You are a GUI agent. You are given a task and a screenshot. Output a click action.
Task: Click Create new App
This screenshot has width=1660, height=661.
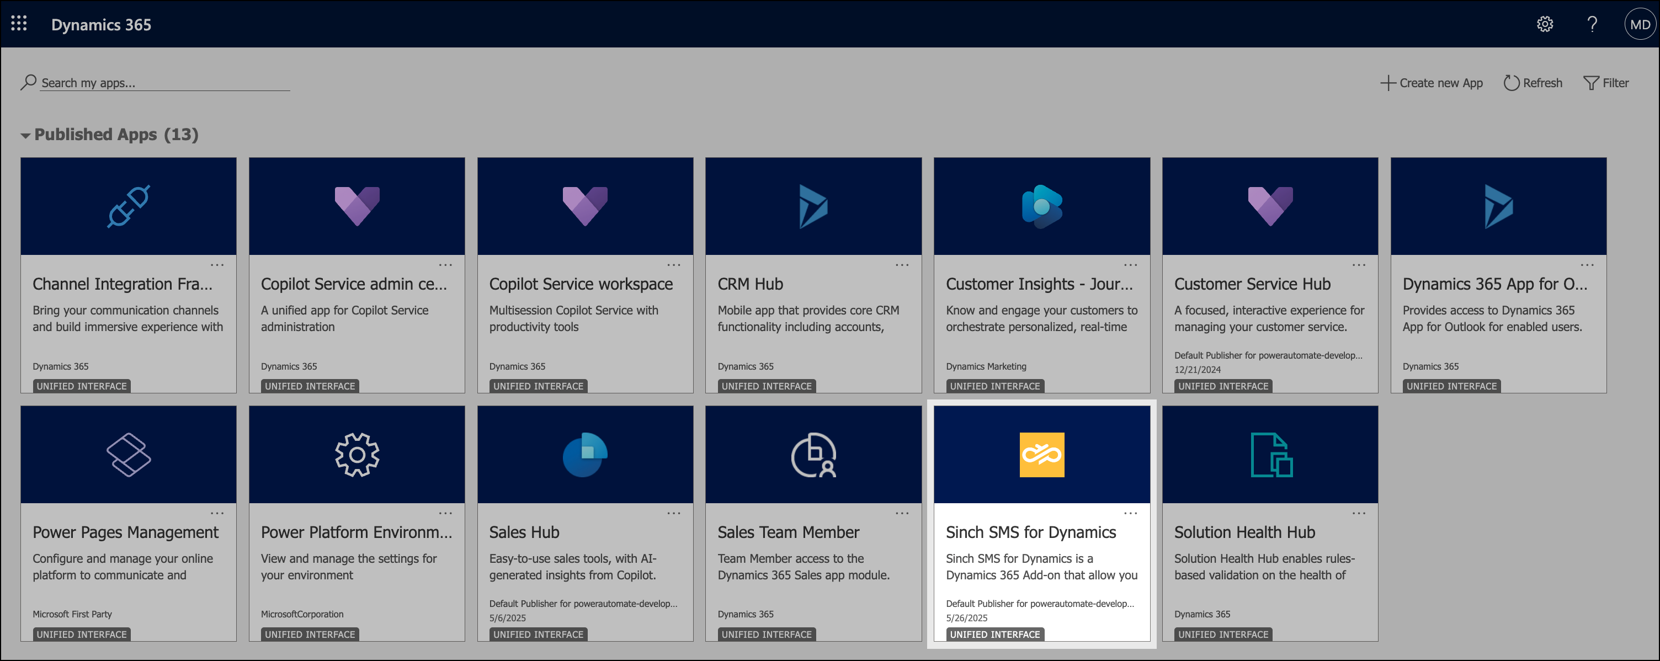click(x=1431, y=83)
